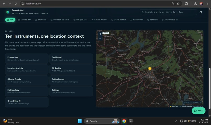Click the city or lat/lon search field
The image size is (211, 125).
pos(168,12)
